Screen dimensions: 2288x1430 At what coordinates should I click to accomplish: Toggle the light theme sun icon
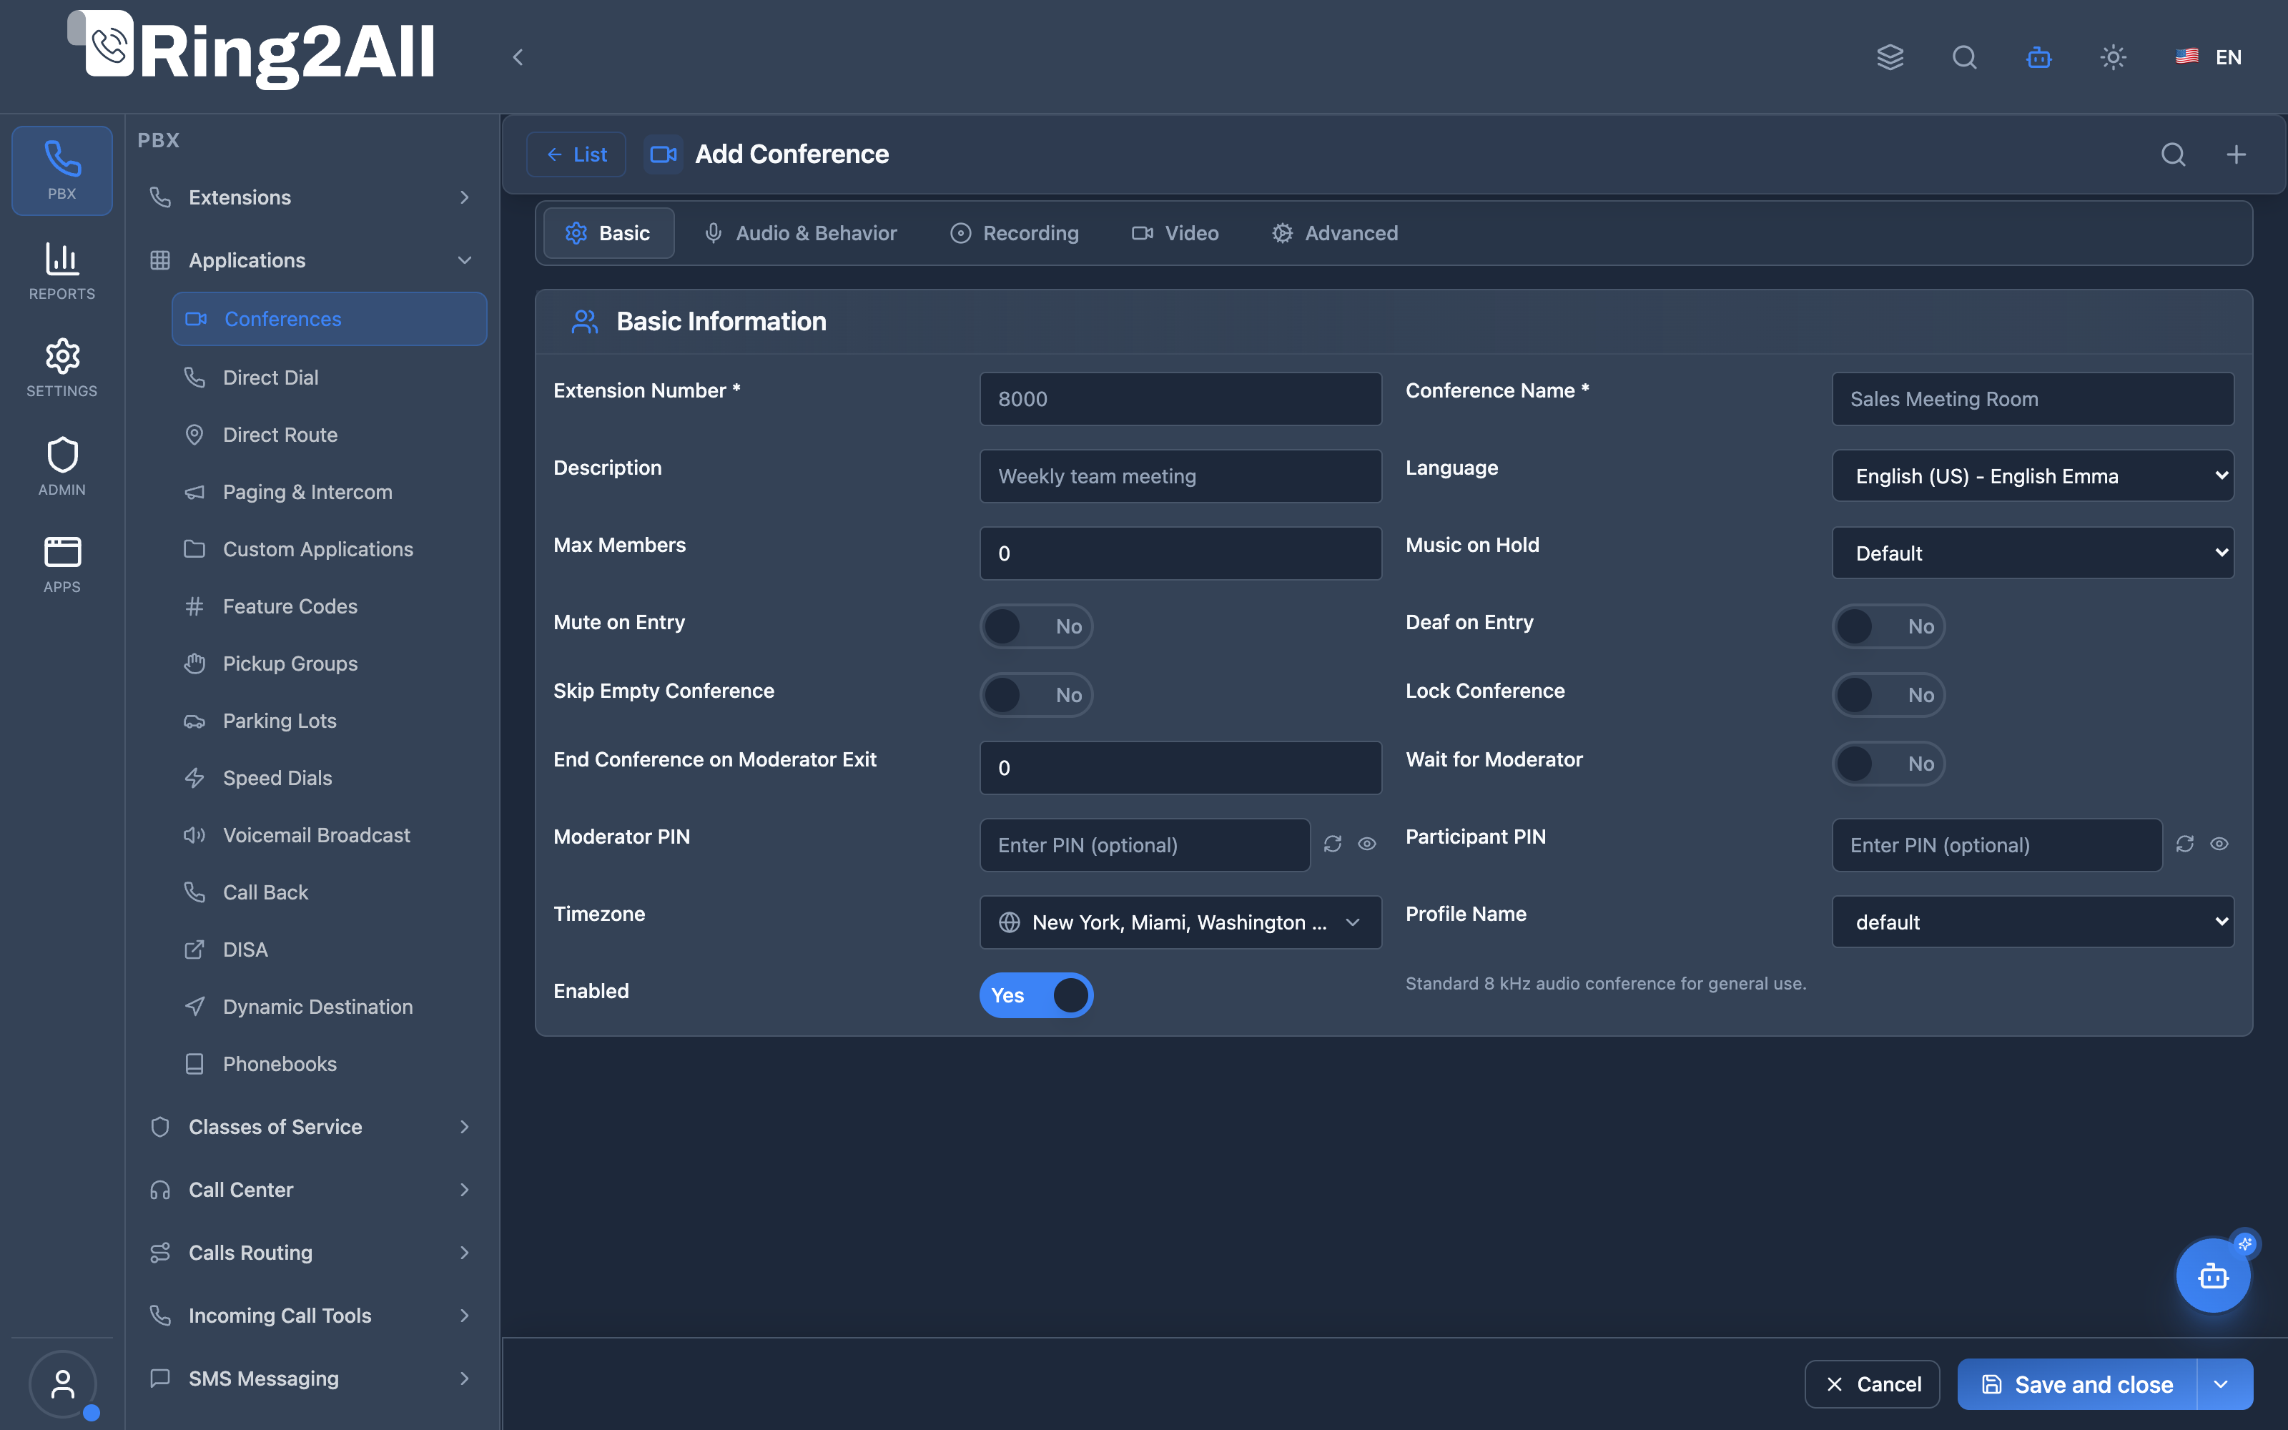(x=2113, y=56)
